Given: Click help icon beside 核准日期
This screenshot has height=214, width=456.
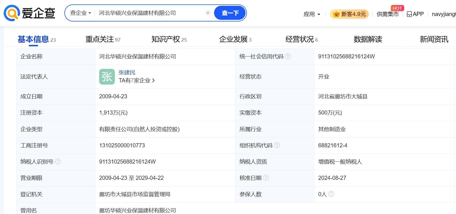Looking at the screenshot, I should tap(266, 178).
